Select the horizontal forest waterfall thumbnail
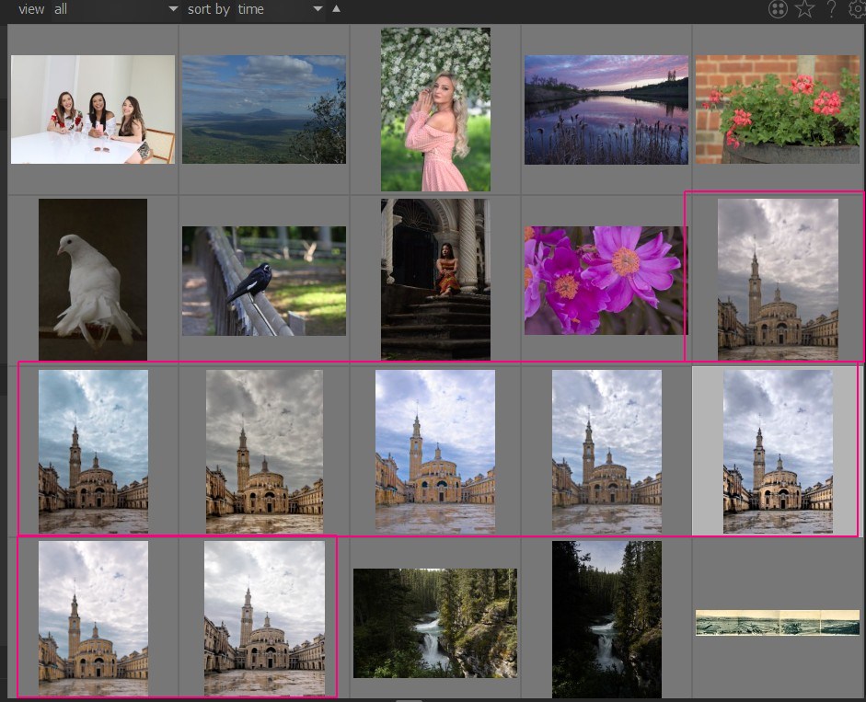Viewport: 866px width, 702px height. pos(435,623)
